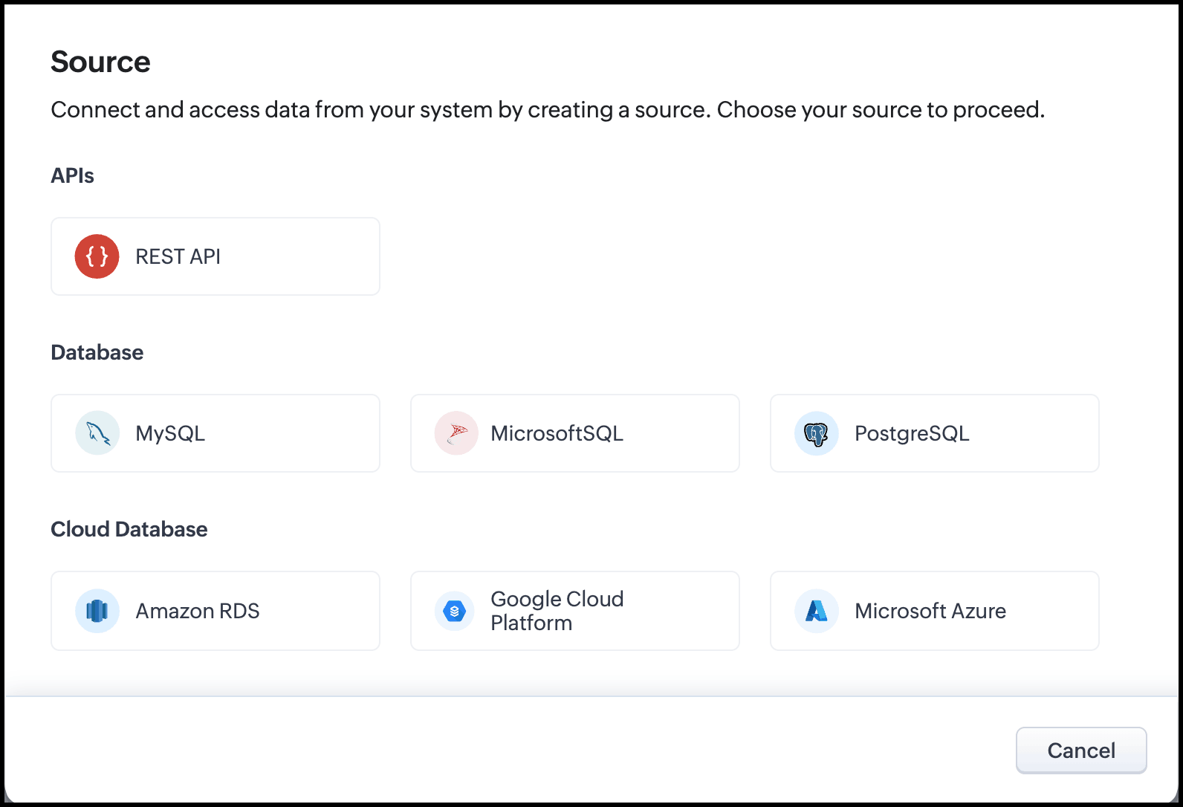Click the Google Cloud Platform hexagon icon
The image size is (1183, 807).
click(455, 611)
